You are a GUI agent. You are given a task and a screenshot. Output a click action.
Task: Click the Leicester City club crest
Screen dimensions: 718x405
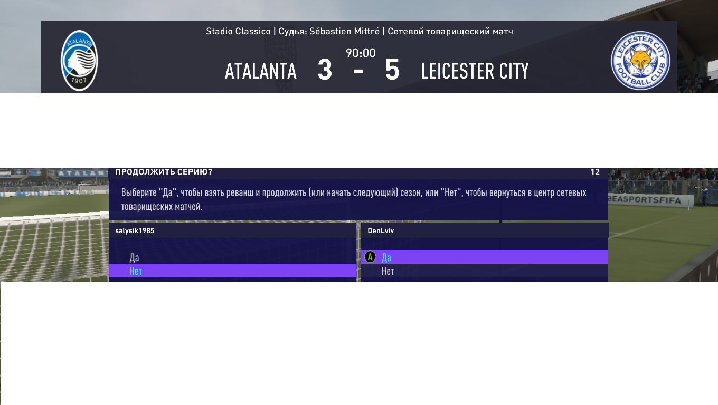pyautogui.click(x=640, y=60)
